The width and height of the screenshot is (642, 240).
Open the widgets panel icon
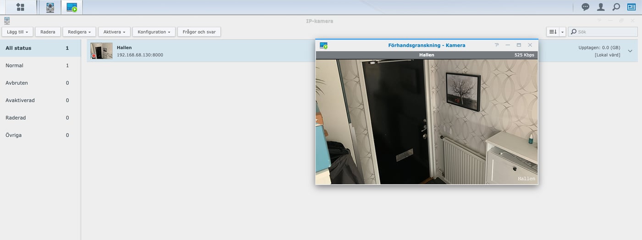pyautogui.click(x=631, y=7)
